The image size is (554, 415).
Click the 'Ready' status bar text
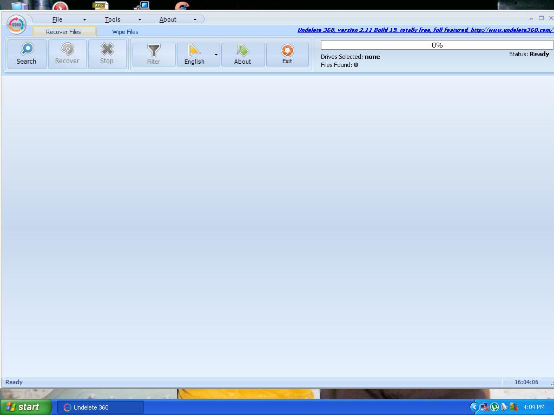[14, 382]
